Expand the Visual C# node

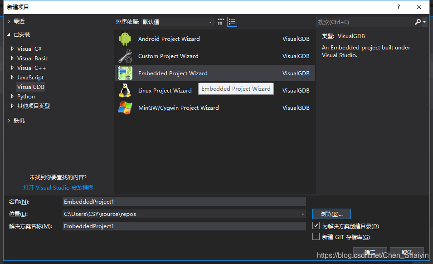pyautogui.click(x=12, y=49)
